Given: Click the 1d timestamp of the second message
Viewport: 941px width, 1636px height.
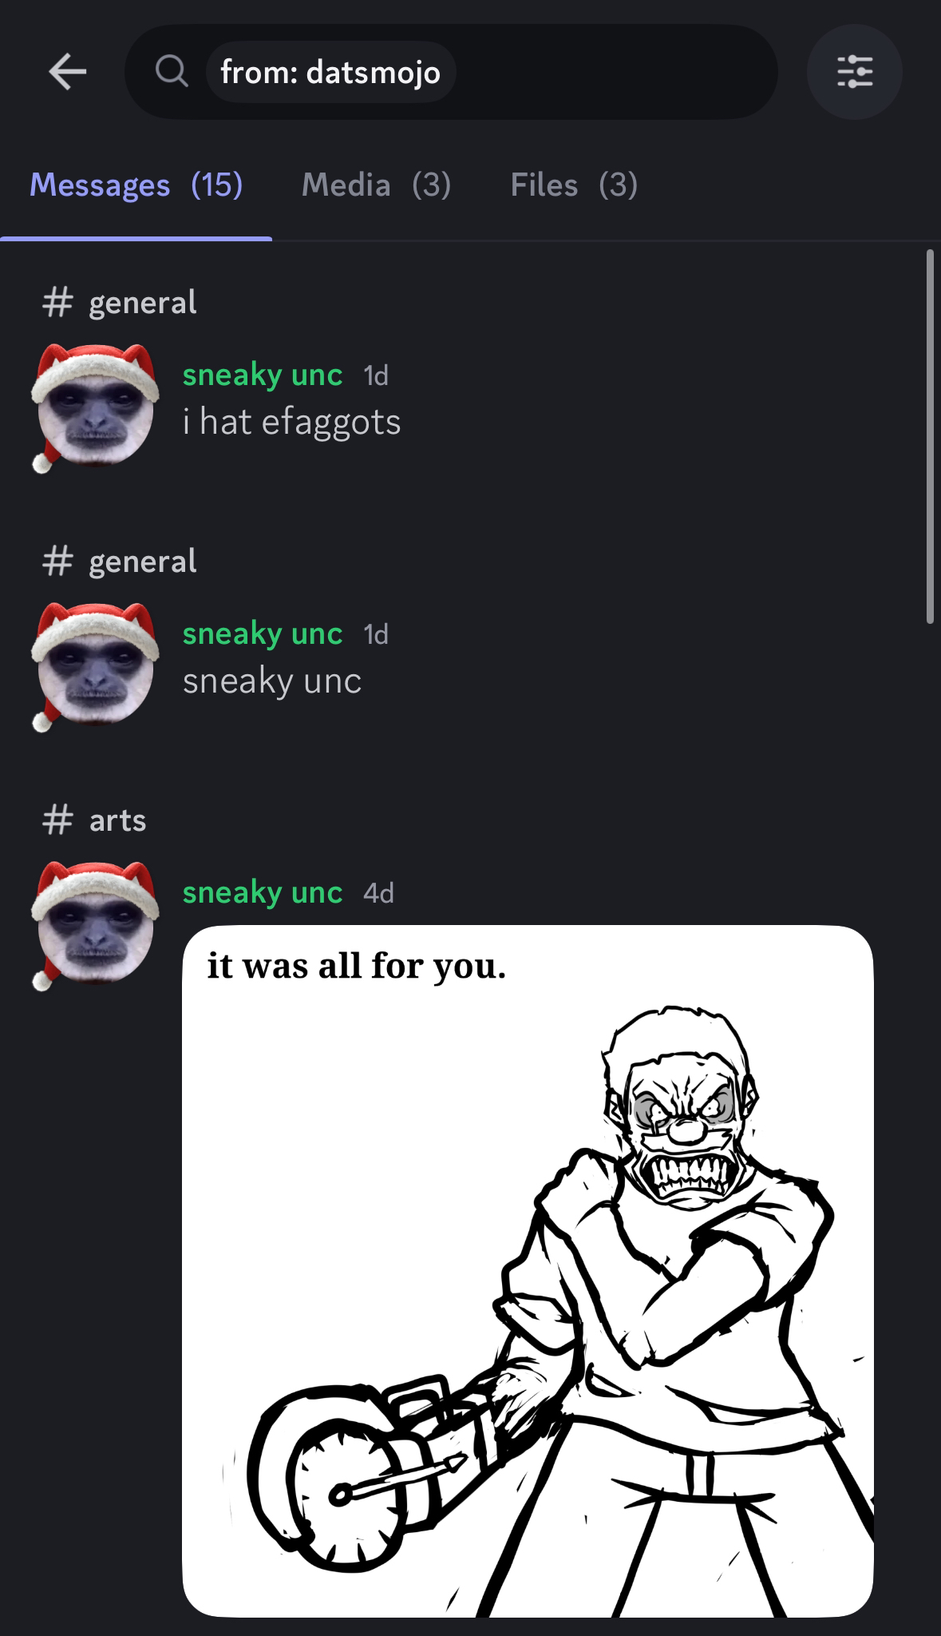Looking at the screenshot, I should (376, 634).
